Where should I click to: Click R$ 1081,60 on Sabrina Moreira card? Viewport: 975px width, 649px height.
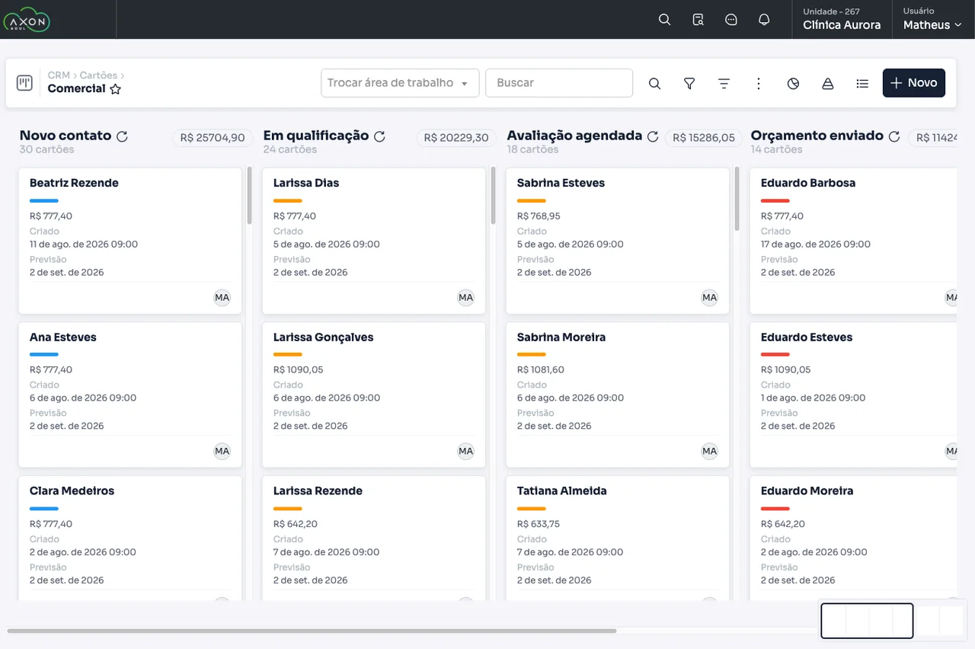coord(541,370)
